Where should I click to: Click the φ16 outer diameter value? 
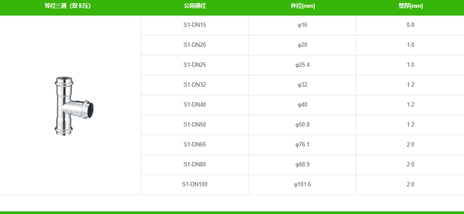[x=302, y=25]
